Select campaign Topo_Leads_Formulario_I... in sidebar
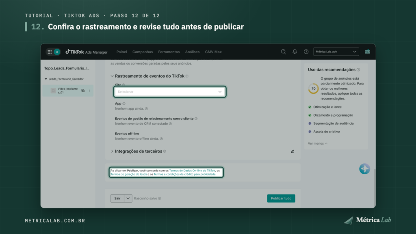 click(x=67, y=68)
